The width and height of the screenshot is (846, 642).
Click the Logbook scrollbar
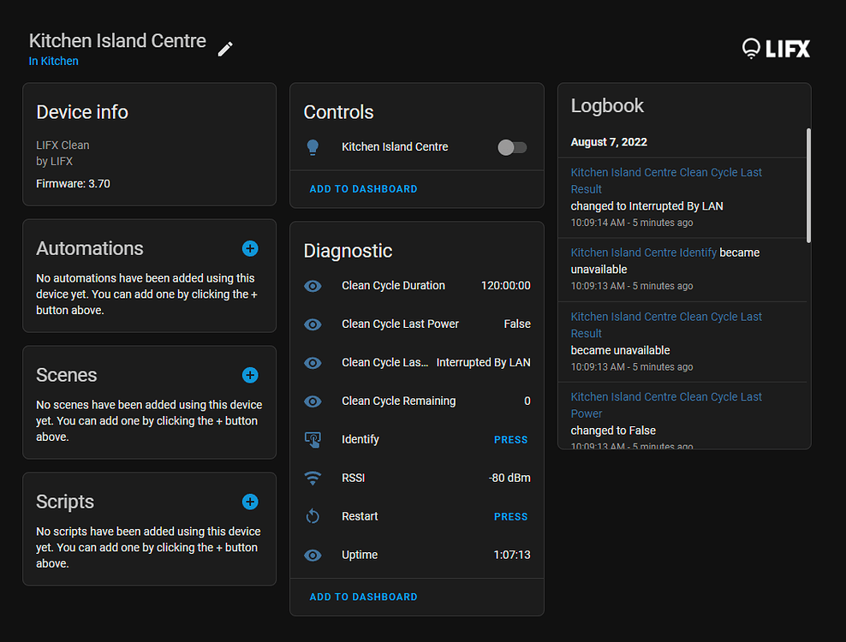click(808, 184)
